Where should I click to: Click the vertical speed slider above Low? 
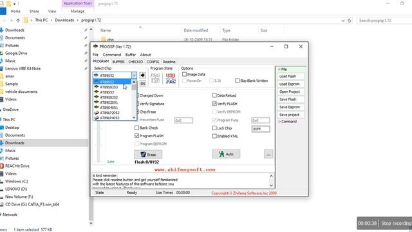click(98, 142)
